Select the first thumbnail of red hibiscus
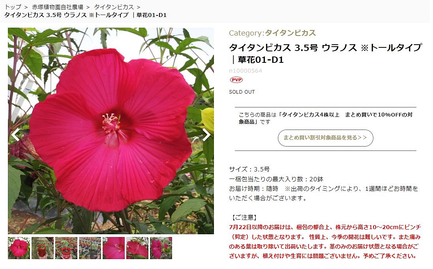 pos(19,248)
